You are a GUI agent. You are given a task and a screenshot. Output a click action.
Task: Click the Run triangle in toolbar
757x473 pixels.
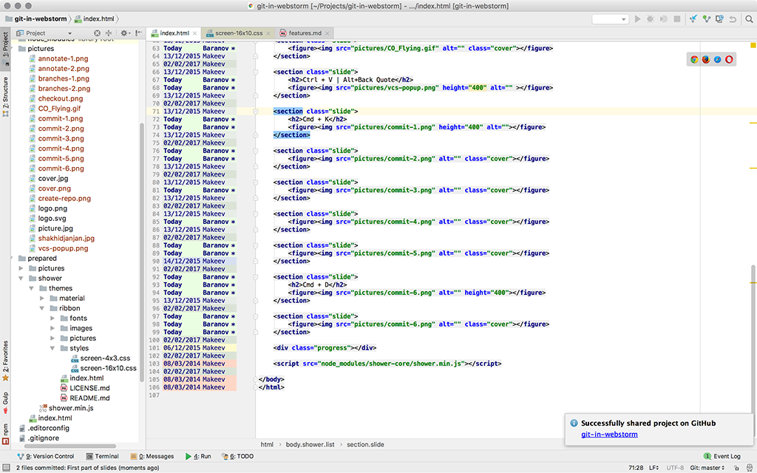637,18
